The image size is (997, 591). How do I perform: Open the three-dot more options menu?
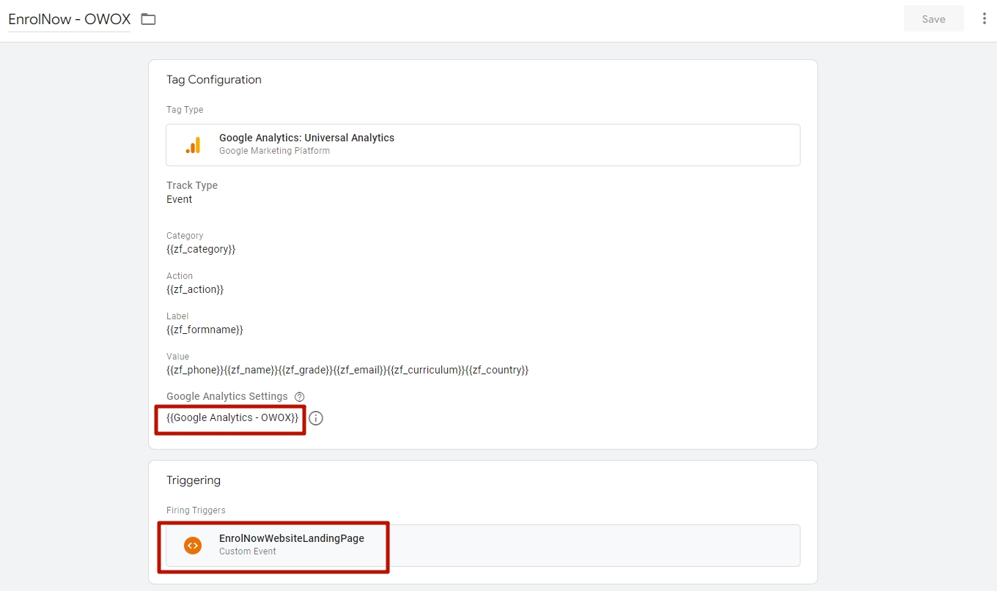[984, 19]
